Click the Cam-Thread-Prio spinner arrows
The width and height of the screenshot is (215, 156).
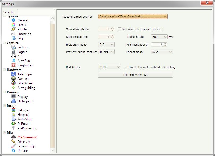pos(113,37)
